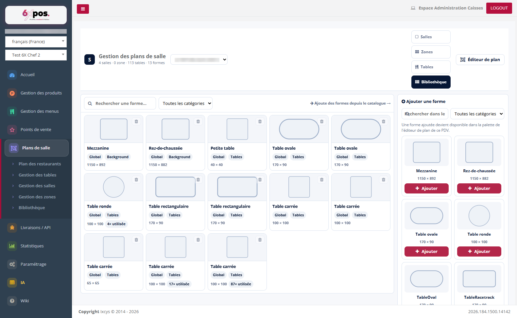This screenshot has height=318, width=517.
Task: Add the catalogue Table ronde with Ajouter
Action: click(x=479, y=252)
